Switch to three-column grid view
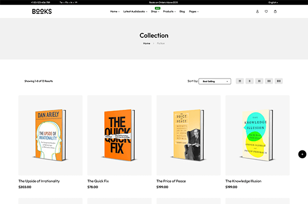This screenshot has width=308, height=204. coord(269,81)
